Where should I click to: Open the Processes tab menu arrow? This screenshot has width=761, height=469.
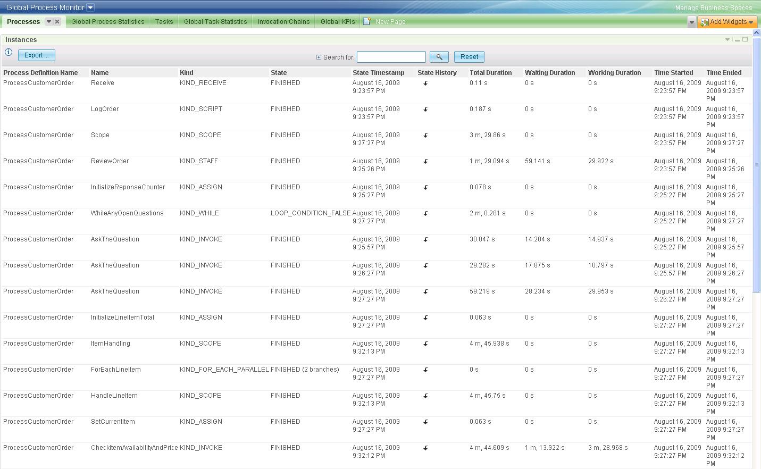(x=49, y=22)
